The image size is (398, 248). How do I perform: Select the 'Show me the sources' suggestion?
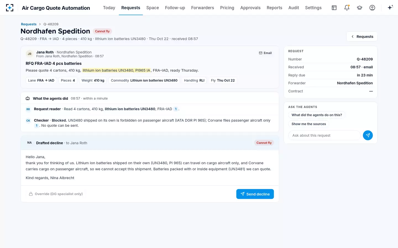pyautogui.click(x=309, y=124)
